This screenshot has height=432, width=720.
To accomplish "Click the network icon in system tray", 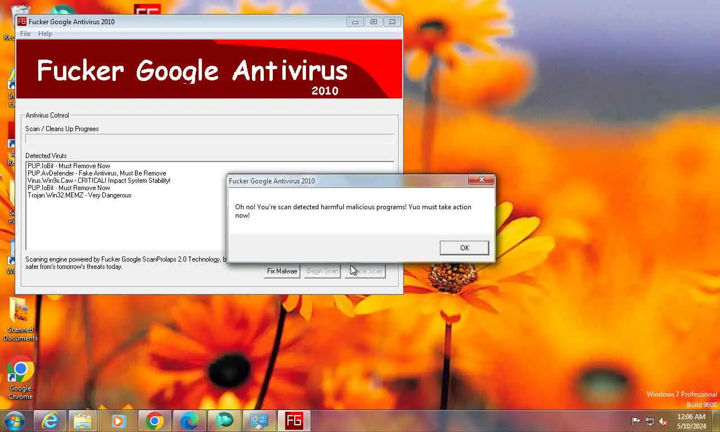I will tap(649, 421).
